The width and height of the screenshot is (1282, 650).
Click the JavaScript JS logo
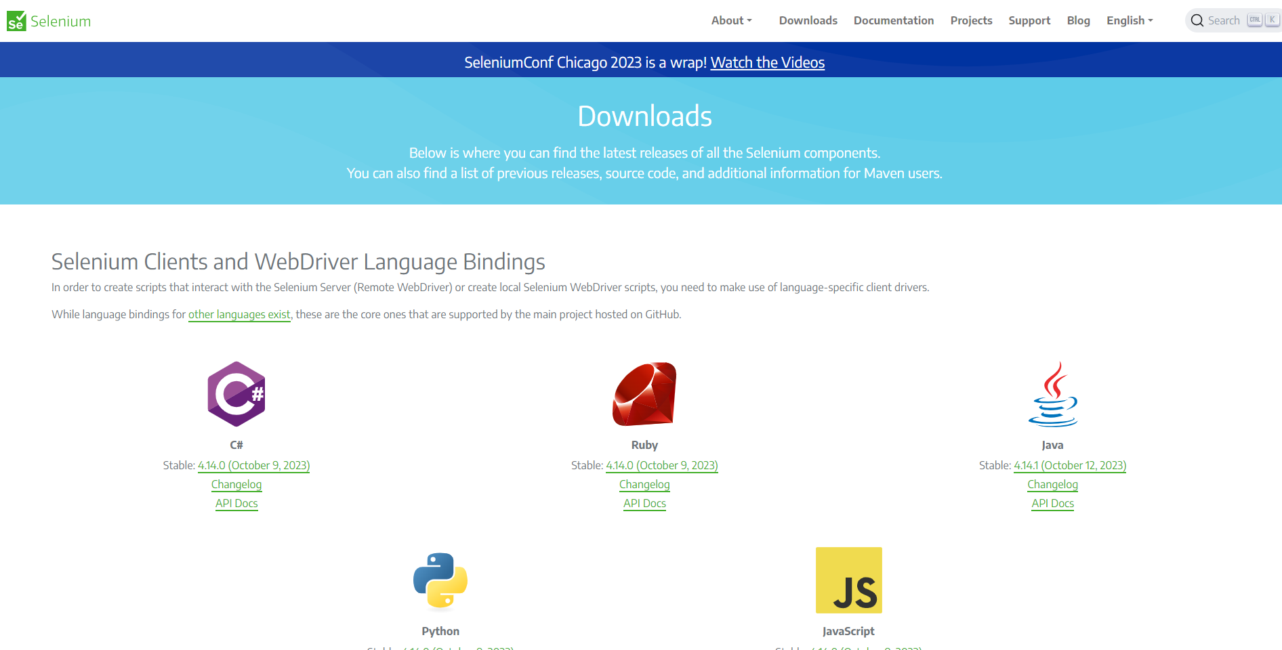point(848,580)
